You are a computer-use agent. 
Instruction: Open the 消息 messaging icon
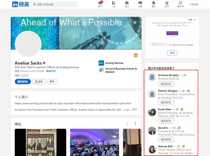click(140, 4)
